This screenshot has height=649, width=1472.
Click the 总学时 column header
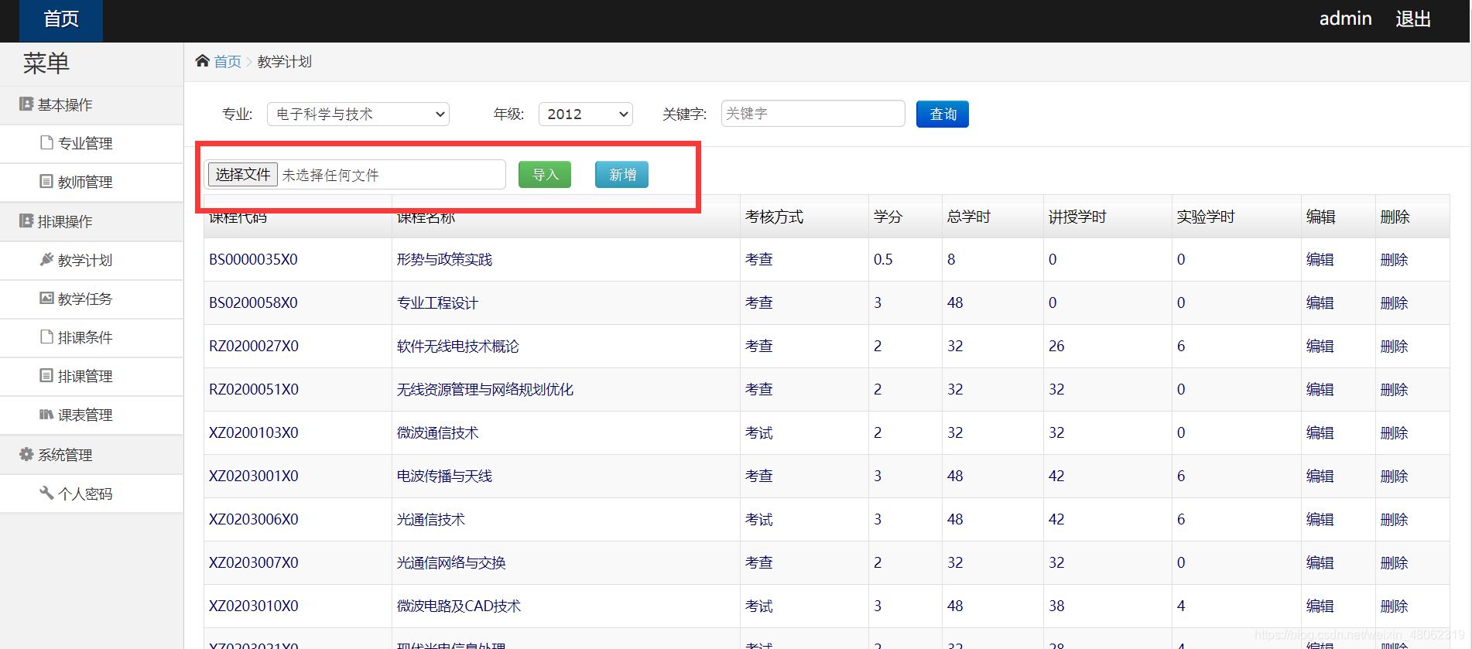click(x=968, y=217)
